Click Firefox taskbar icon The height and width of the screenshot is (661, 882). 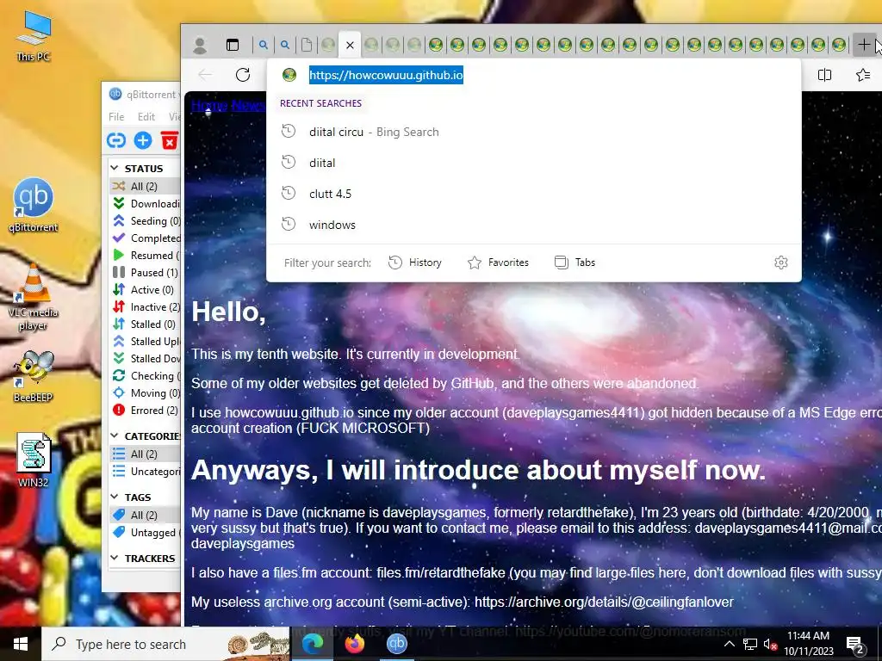(354, 644)
